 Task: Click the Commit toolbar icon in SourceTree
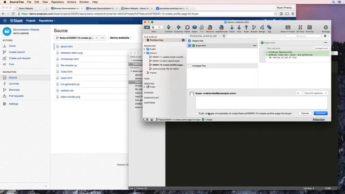169,27
